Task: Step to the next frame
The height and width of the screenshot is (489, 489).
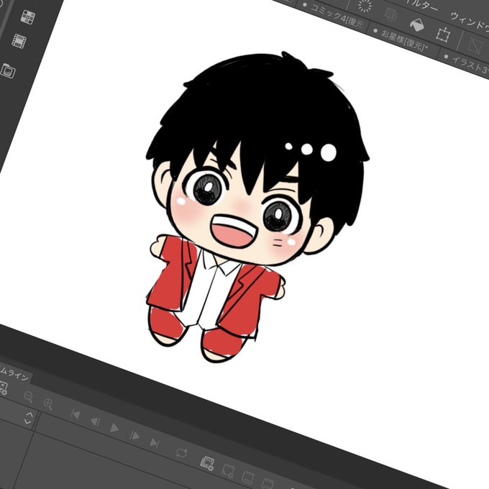Action: [134, 435]
